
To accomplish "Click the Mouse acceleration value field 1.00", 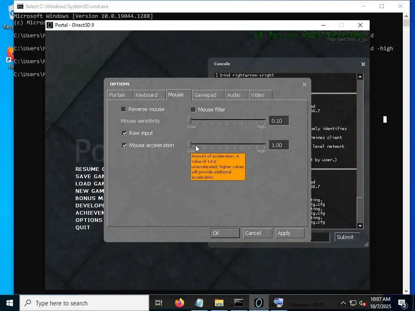I will pyautogui.click(x=279, y=145).
